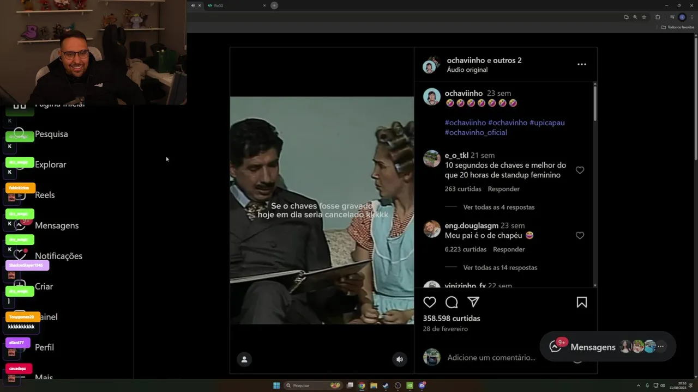Screen dimensions: 698x392
Task: Open Discord from the taskbar
Action: pos(422,385)
